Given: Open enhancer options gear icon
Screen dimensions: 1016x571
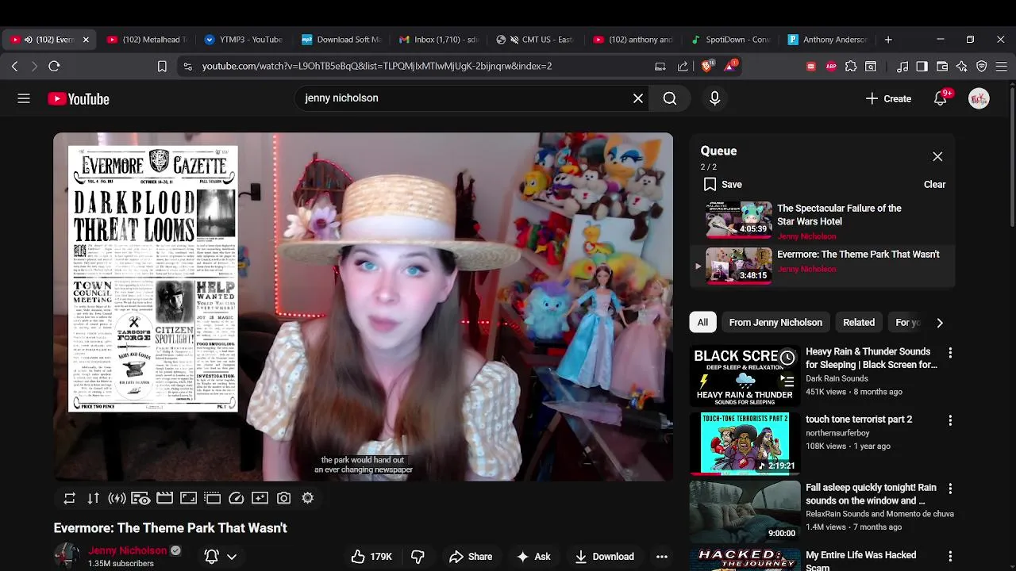Looking at the screenshot, I should click(x=307, y=498).
